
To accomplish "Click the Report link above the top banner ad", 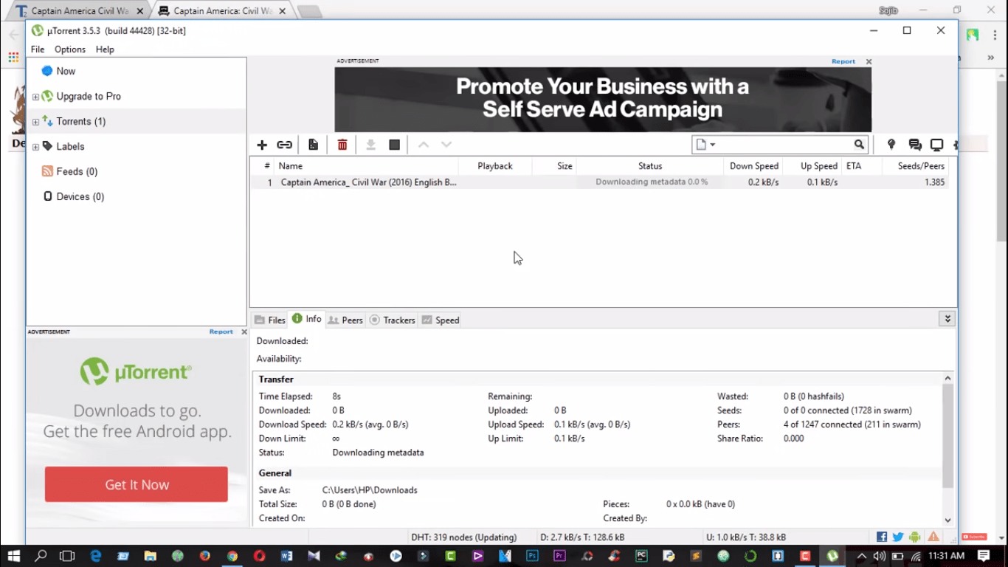I will click(843, 61).
